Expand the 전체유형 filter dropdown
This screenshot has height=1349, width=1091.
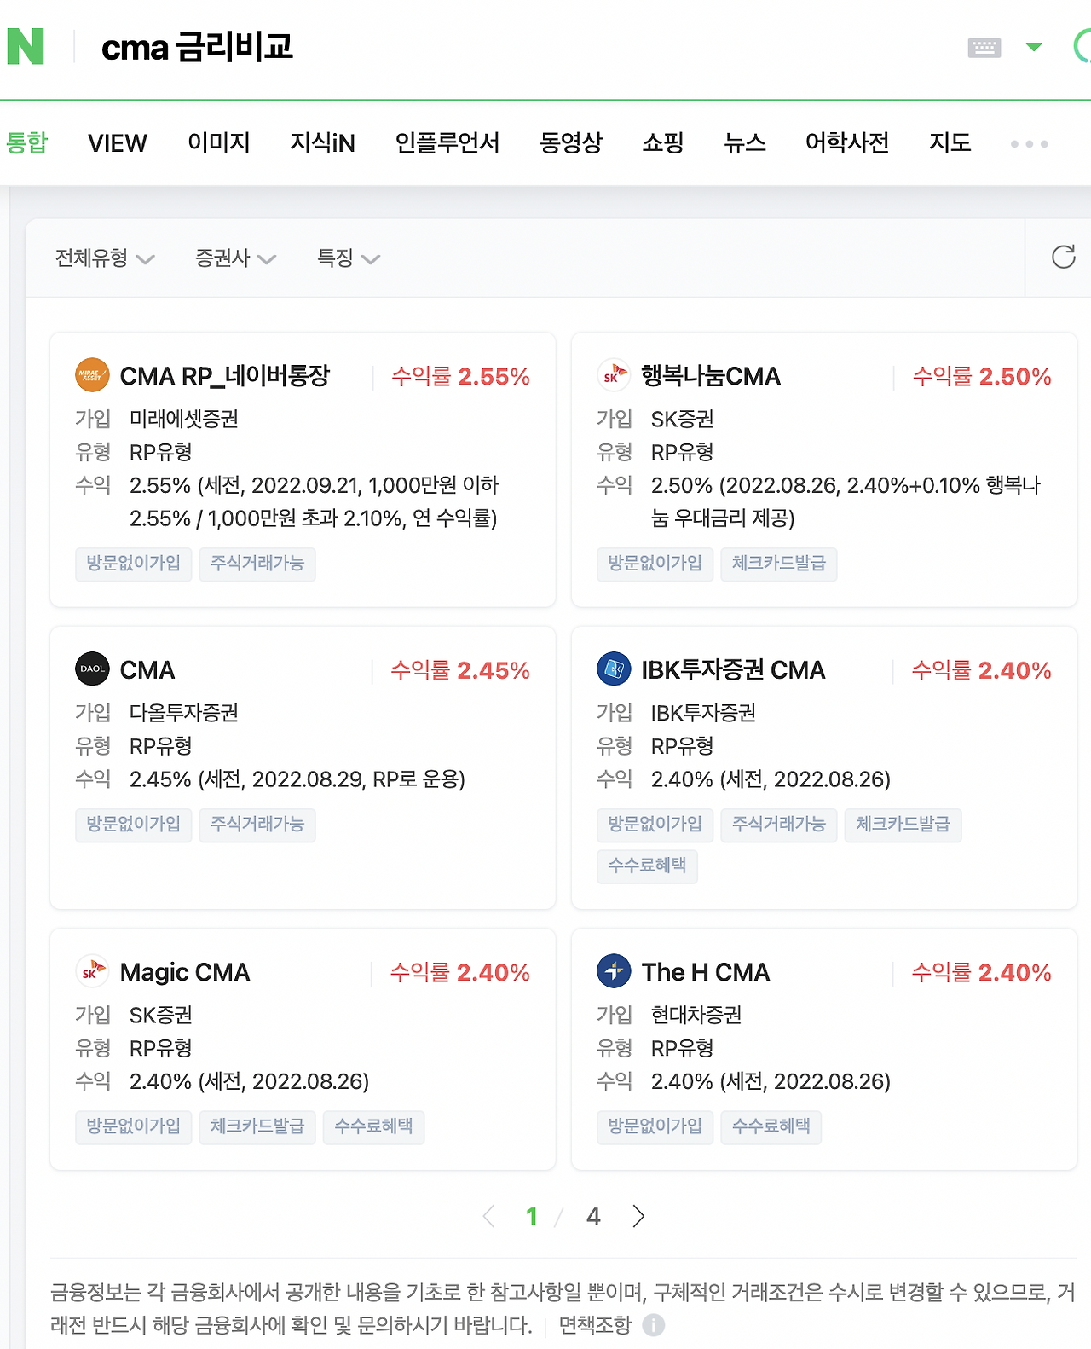coord(104,258)
